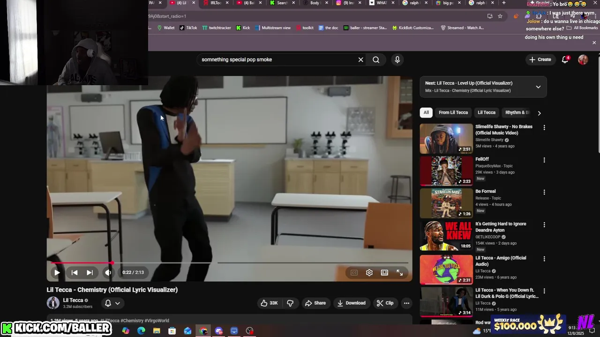Play the Lil Tecca video
The image size is (600, 337).
click(x=57, y=272)
